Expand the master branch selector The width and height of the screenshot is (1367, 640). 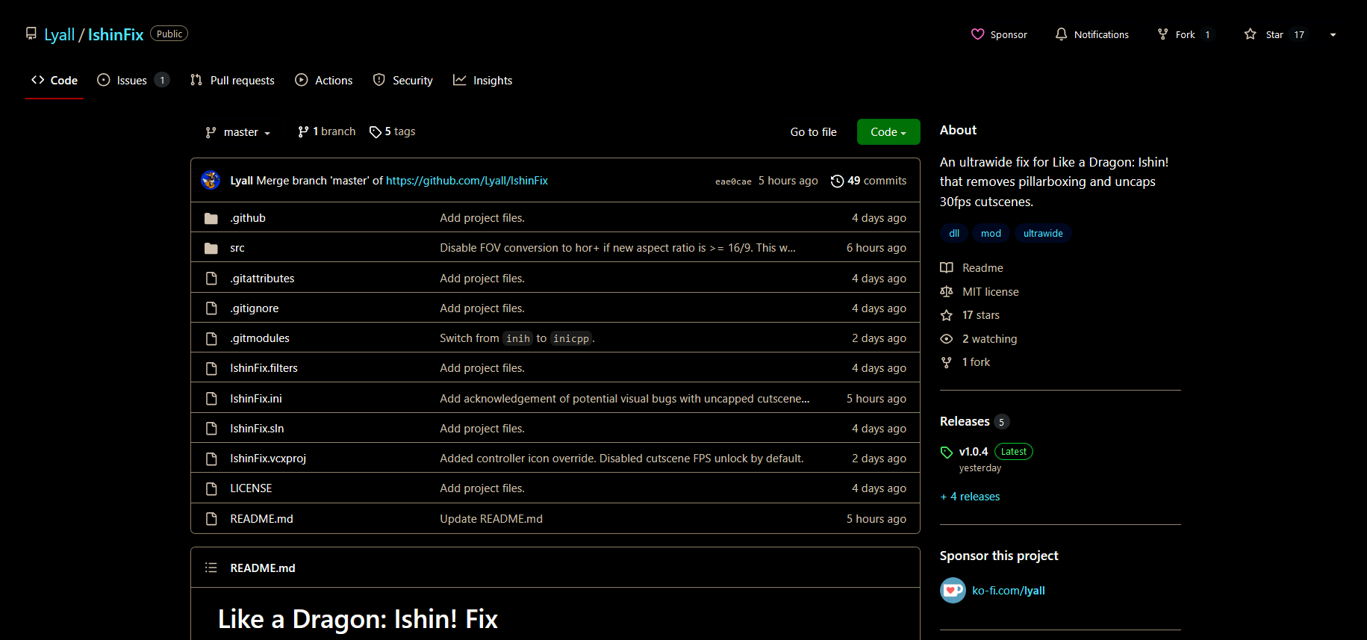click(237, 132)
